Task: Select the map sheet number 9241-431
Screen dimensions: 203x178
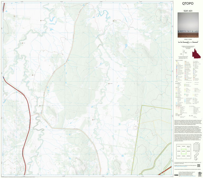Action: pyautogui.click(x=188, y=11)
